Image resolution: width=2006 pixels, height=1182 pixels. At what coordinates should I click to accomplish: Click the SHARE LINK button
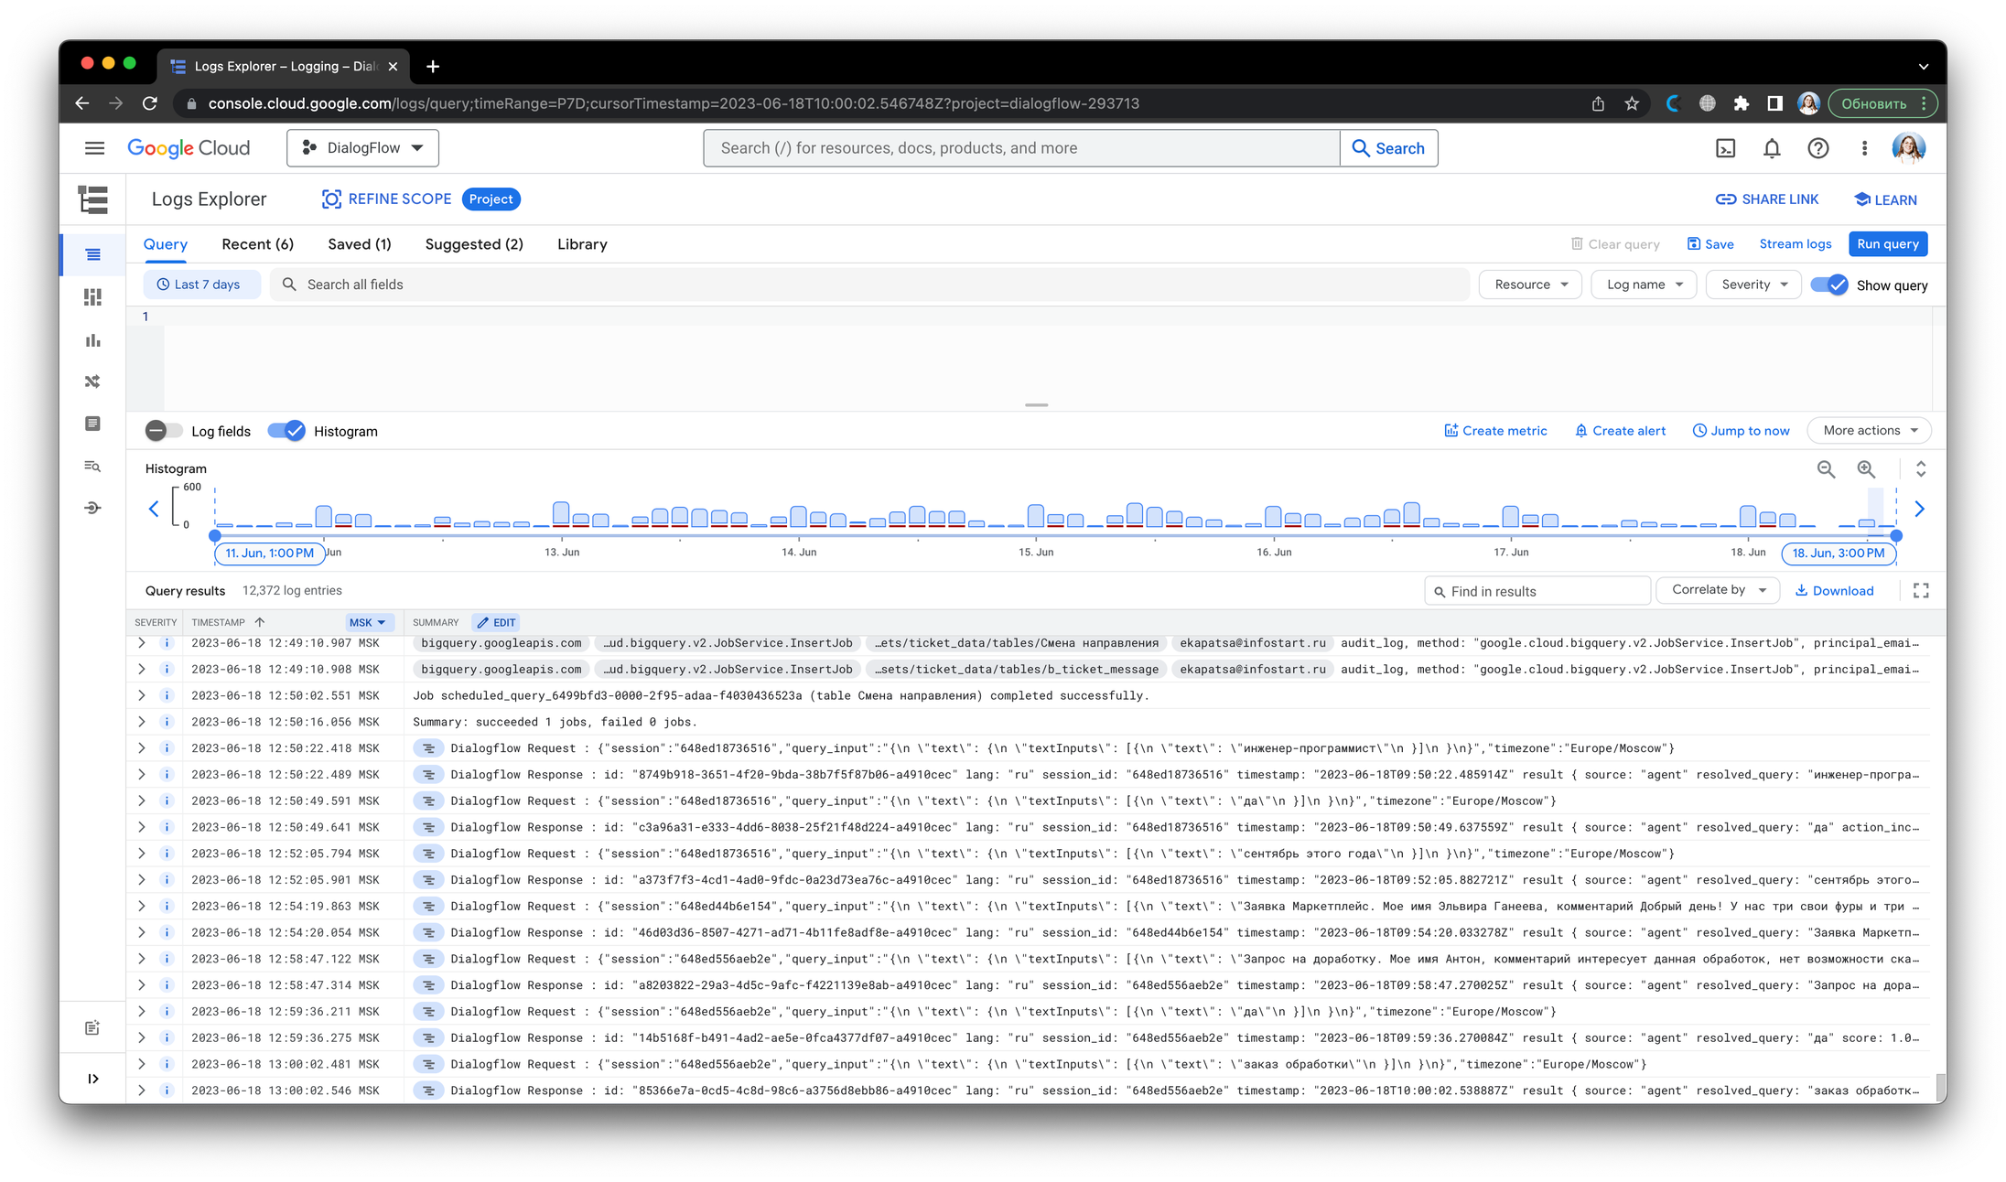coord(1766,199)
